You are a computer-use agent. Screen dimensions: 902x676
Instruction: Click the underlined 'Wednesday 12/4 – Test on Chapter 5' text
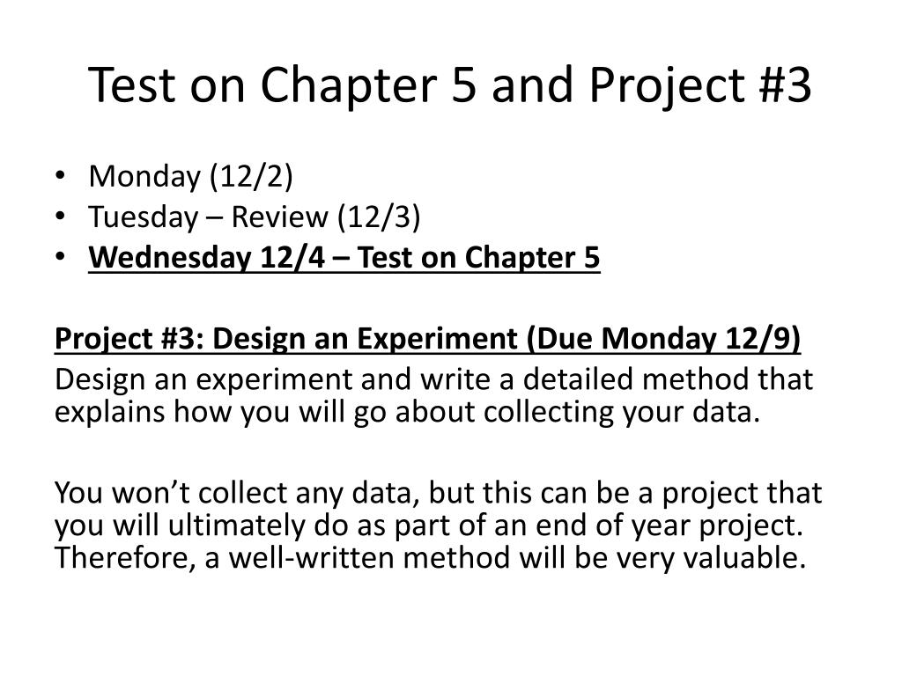pos(344,257)
